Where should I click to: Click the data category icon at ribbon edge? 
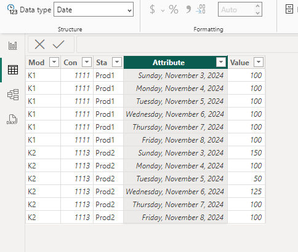coord(289,9)
